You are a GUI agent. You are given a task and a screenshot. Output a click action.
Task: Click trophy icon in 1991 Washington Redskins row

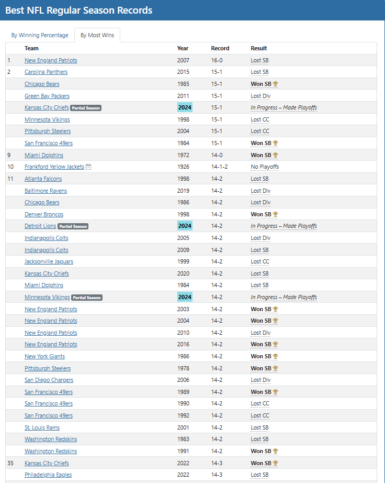tap(276, 451)
